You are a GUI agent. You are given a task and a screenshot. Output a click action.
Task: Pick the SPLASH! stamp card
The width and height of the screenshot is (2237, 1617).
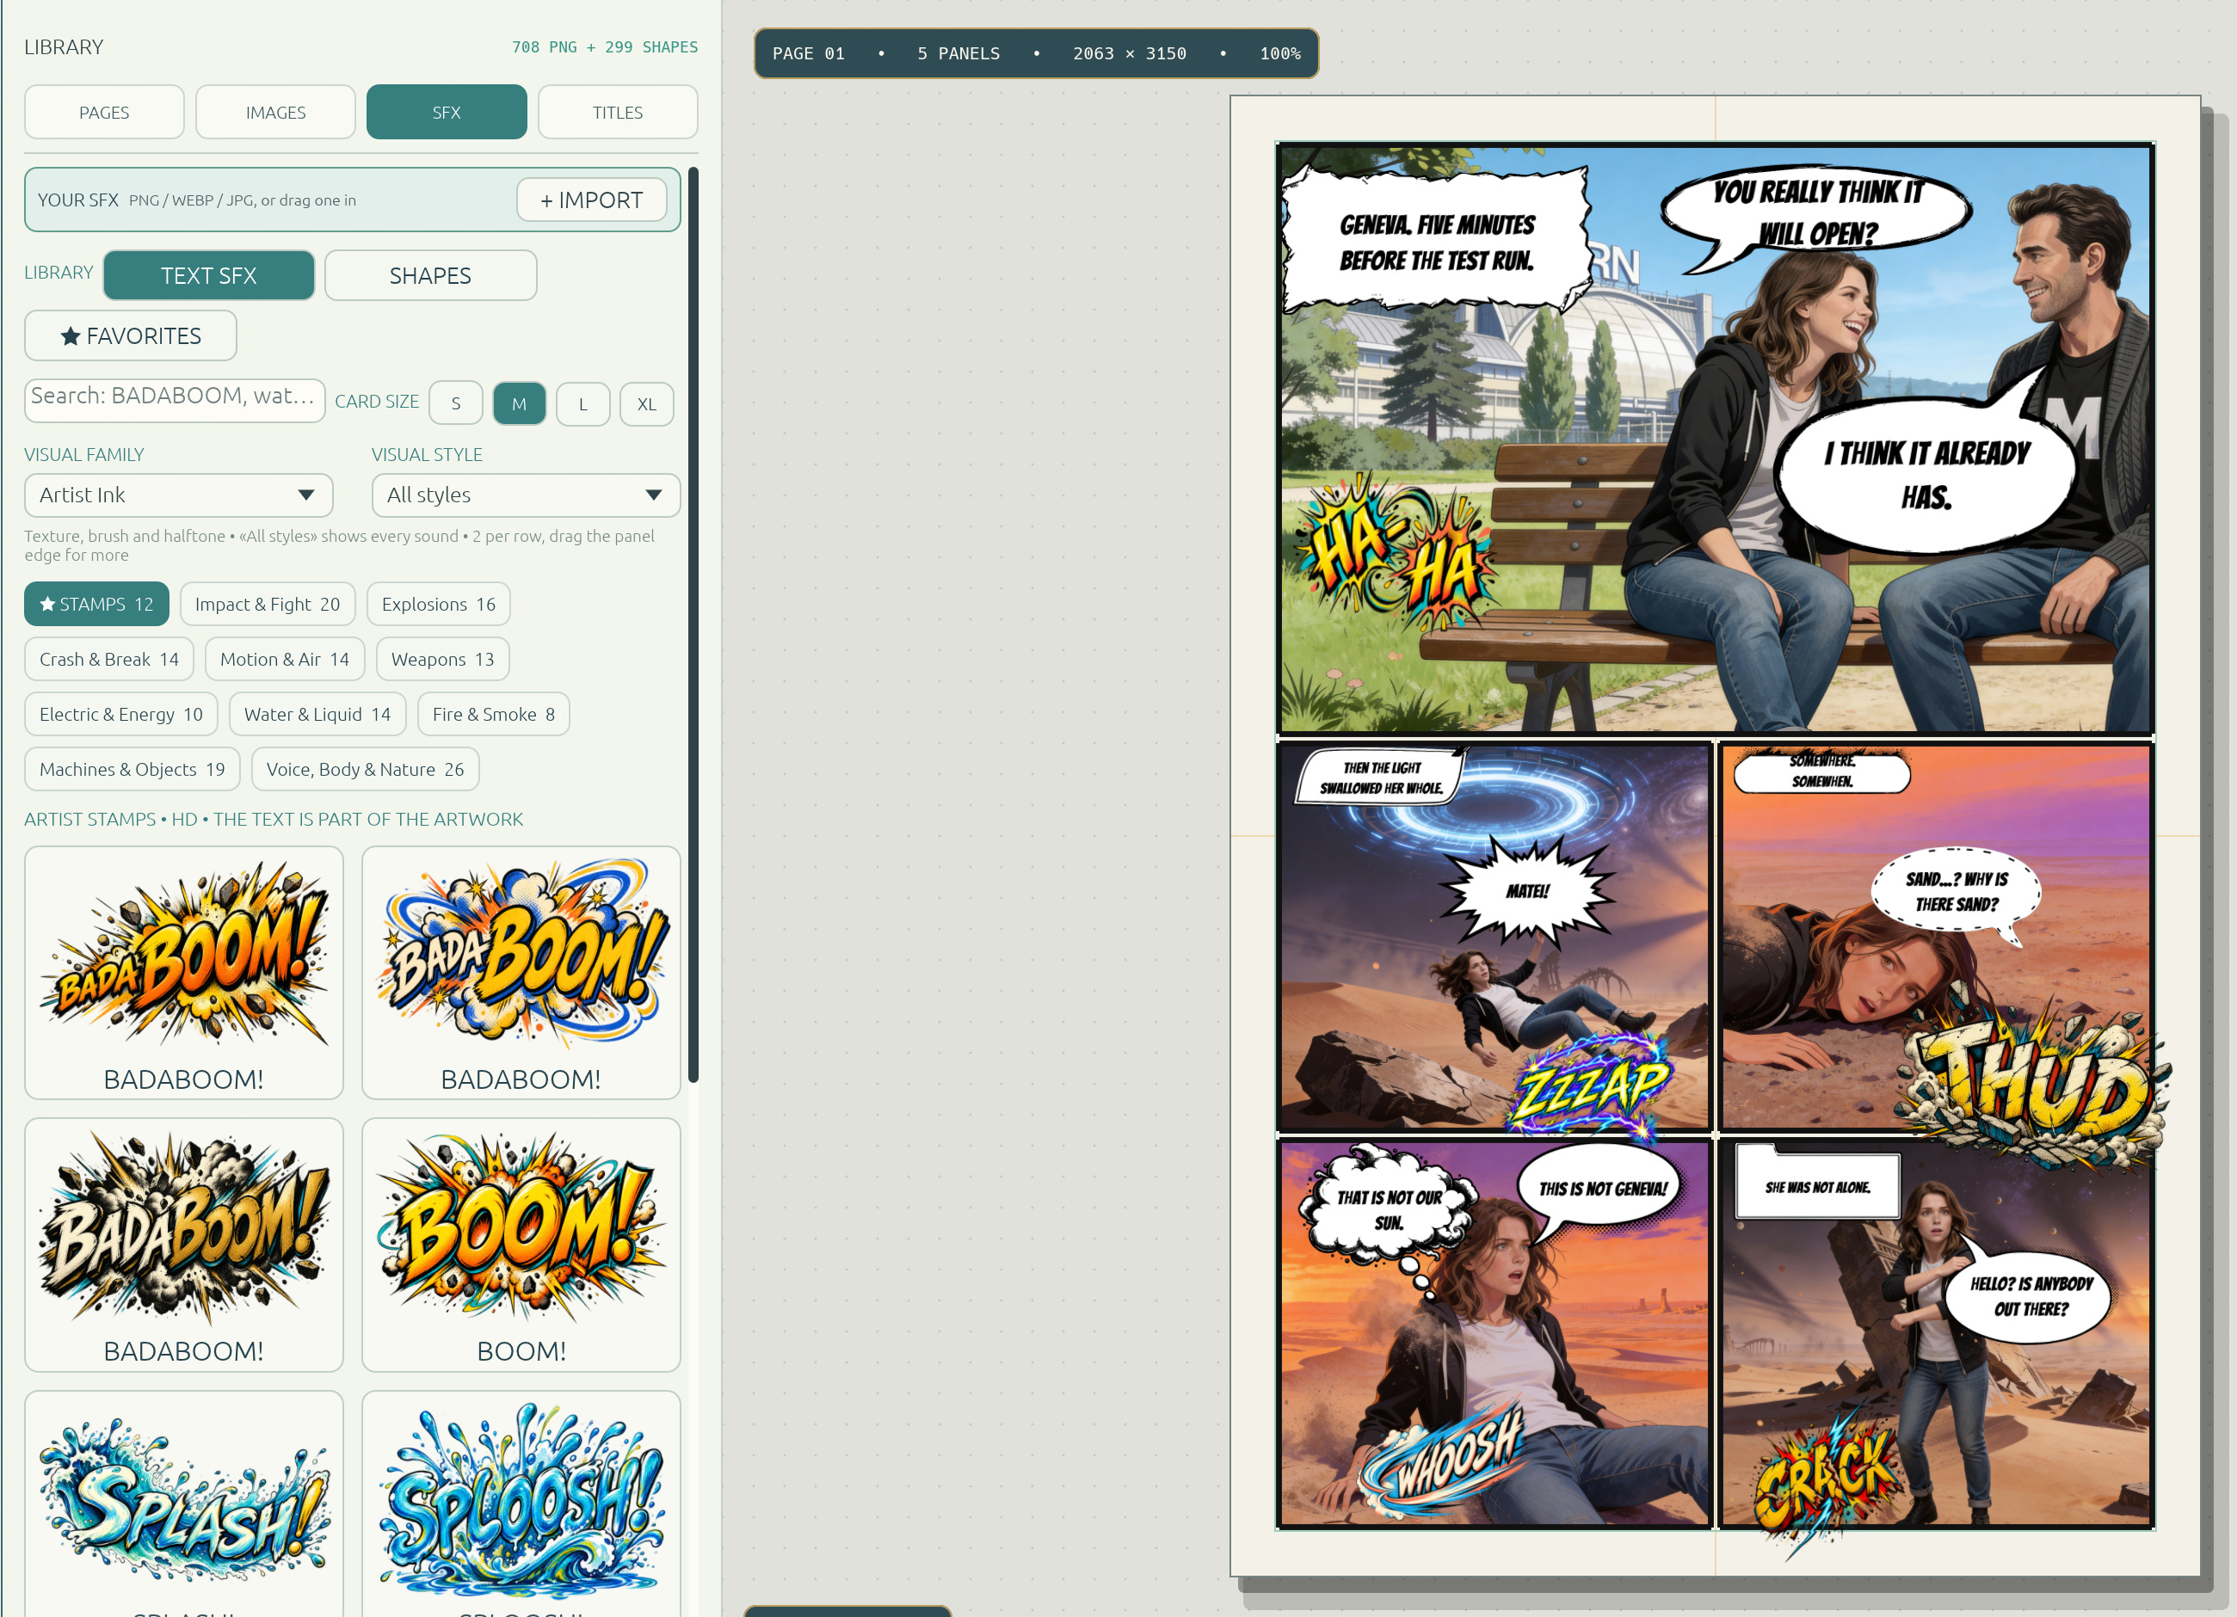coord(183,1503)
